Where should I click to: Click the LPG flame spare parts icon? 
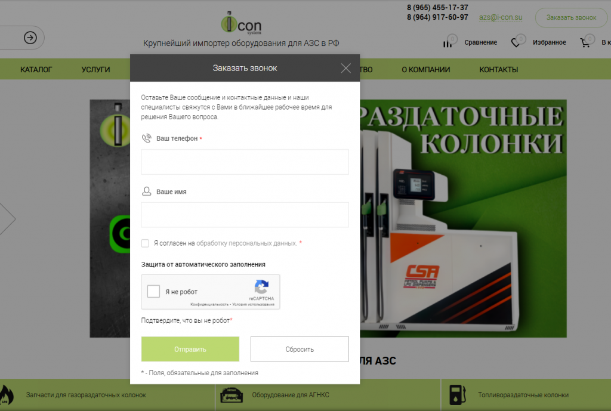click(x=6, y=395)
